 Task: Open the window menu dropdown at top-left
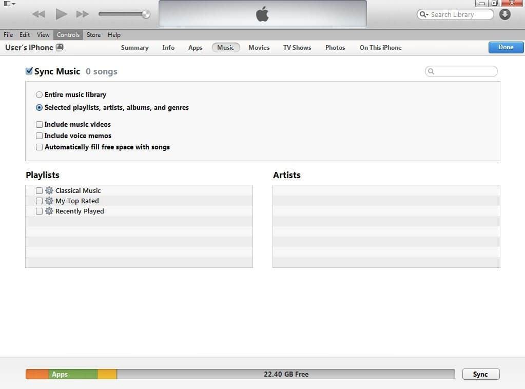9,4
